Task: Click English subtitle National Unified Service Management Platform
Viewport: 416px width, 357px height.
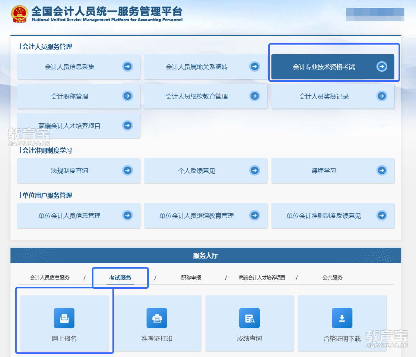Action: pos(107,19)
